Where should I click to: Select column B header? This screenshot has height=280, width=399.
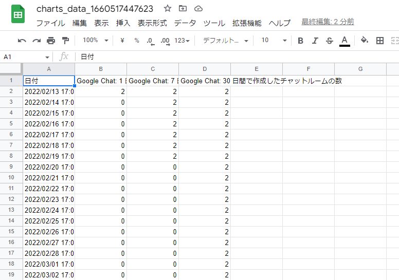click(x=101, y=69)
